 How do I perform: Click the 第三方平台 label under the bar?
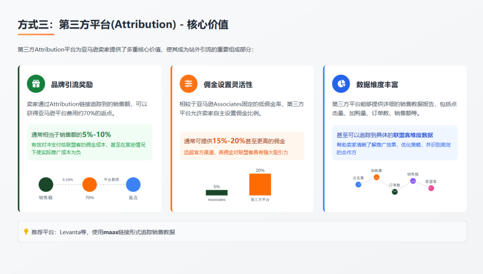(x=260, y=200)
